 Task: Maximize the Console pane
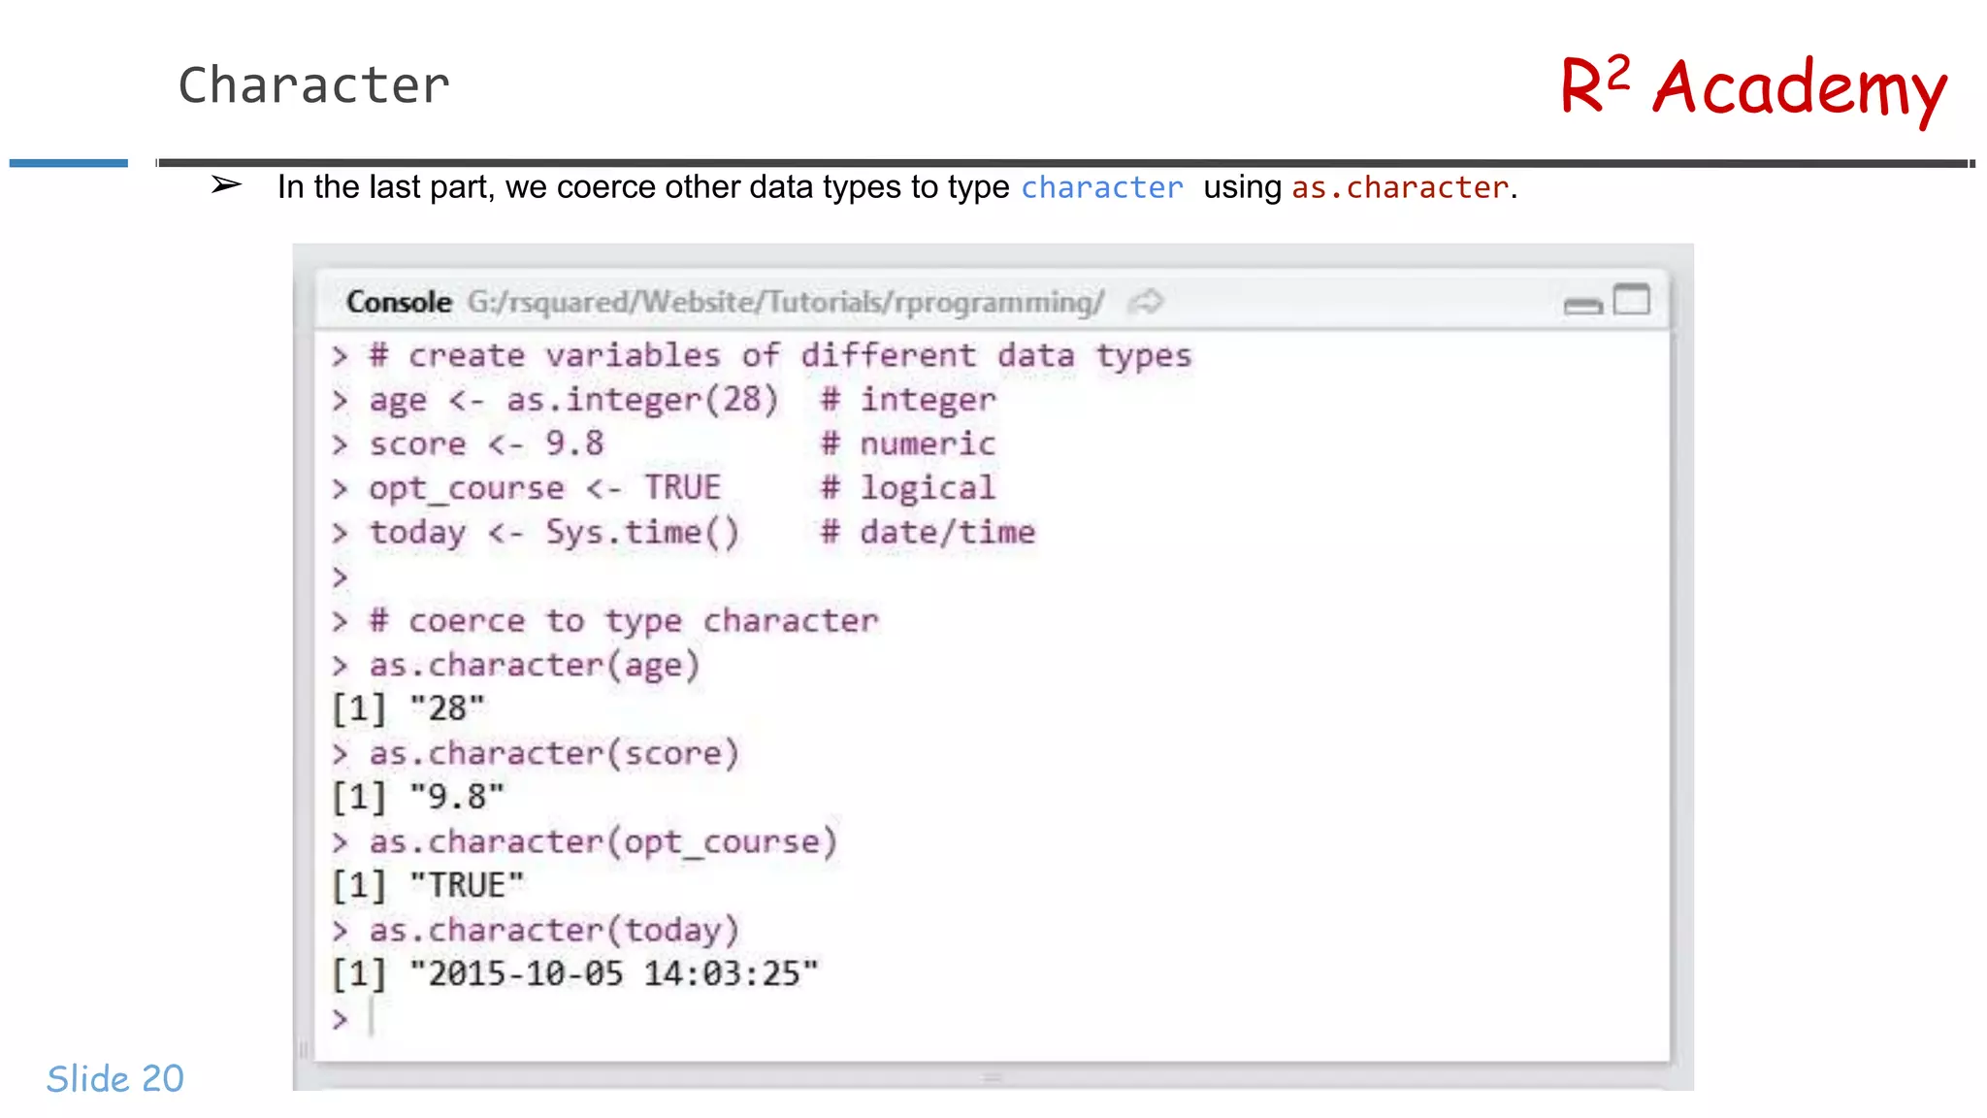pyautogui.click(x=1631, y=300)
